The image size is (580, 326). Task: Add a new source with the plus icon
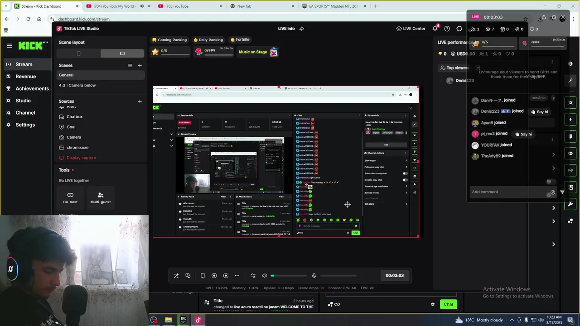[140, 101]
